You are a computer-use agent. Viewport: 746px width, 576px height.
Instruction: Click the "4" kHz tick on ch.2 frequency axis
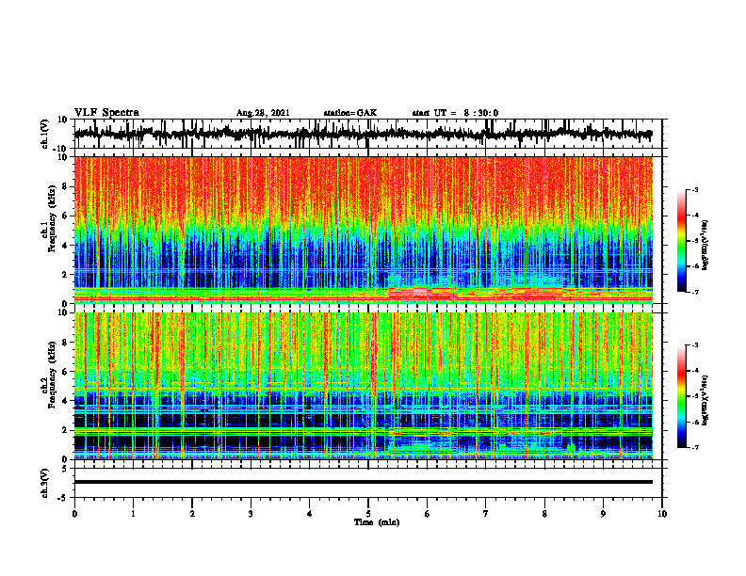tap(66, 401)
